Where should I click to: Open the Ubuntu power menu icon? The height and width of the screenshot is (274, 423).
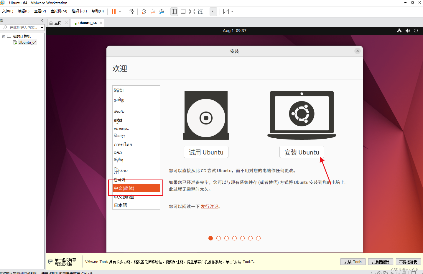[416, 31]
